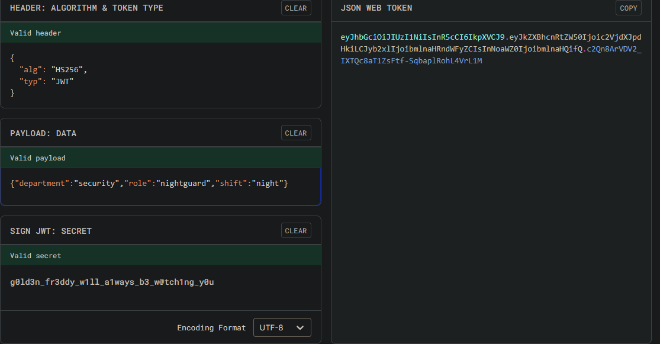Click the chevron arrow beside UTF-8
The width and height of the screenshot is (660, 344).
coord(300,327)
